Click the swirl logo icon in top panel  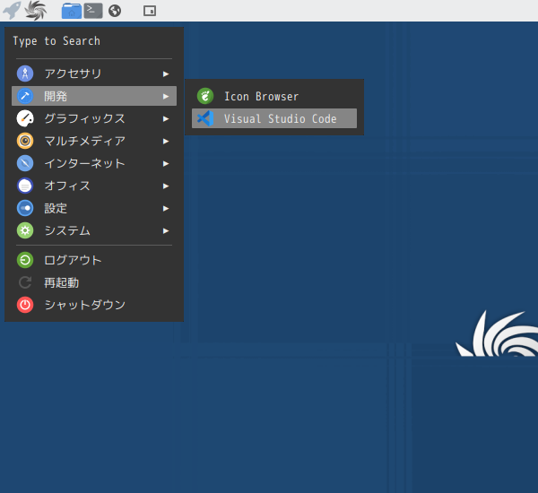point(36,11)
